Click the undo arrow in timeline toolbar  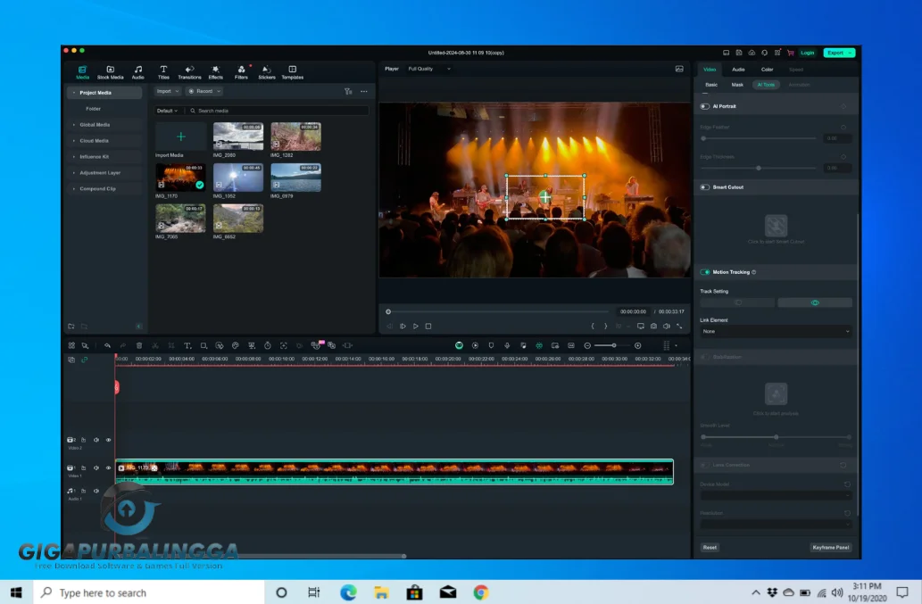point(107,345)
